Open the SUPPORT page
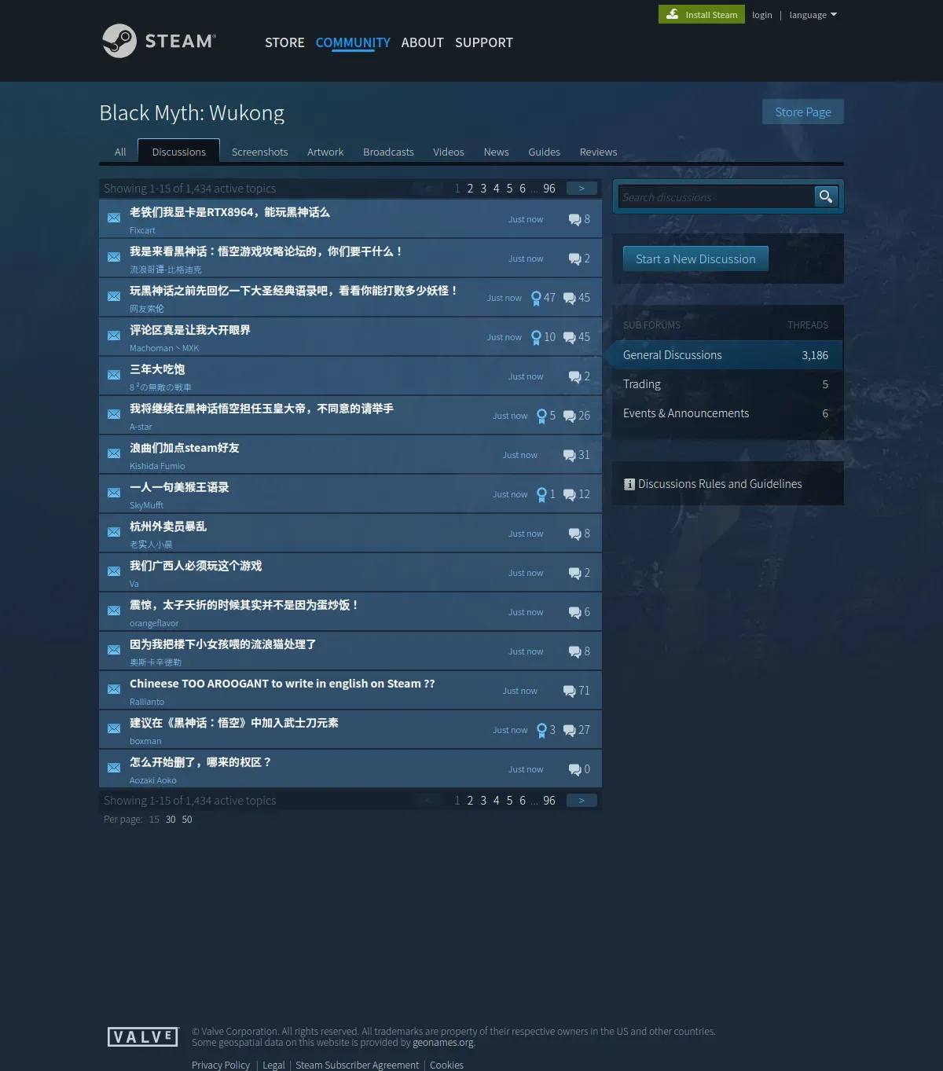Image resolution: width=943 pixels, height=1071 pixels. [484, 42]
